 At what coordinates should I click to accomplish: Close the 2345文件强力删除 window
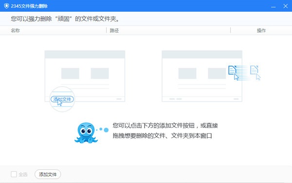tap(286, 6)
